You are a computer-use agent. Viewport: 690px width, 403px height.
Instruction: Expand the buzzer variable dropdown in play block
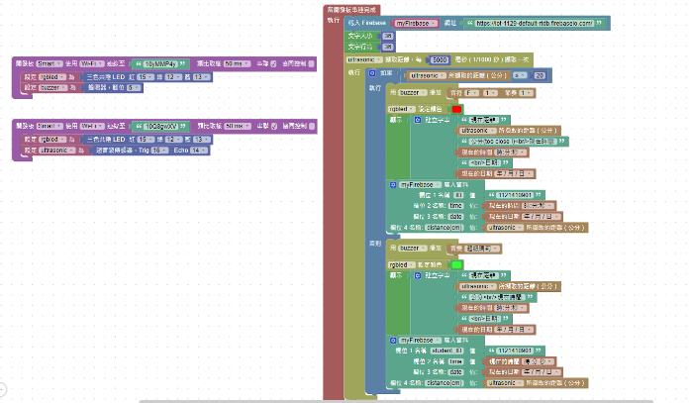[409, 92]
